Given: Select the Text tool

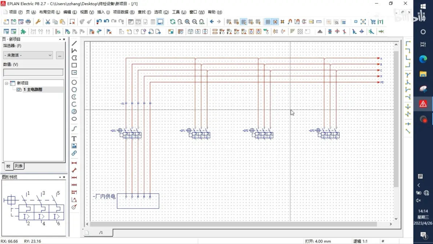Looking at the screenshot, I should click(74, 139).
